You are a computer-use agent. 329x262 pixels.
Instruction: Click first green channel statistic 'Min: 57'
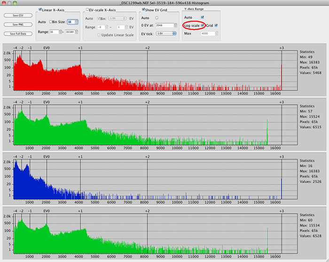[x=306, y=111]
